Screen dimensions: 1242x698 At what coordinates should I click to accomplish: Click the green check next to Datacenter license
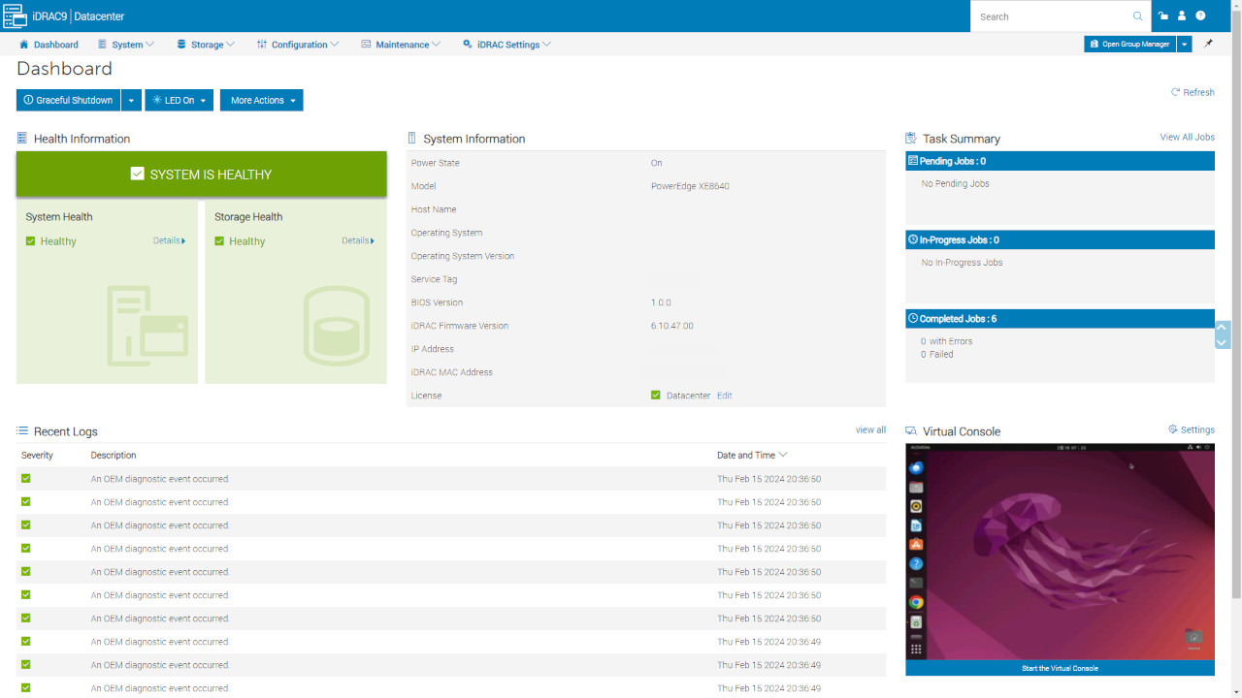coord(656,396)
